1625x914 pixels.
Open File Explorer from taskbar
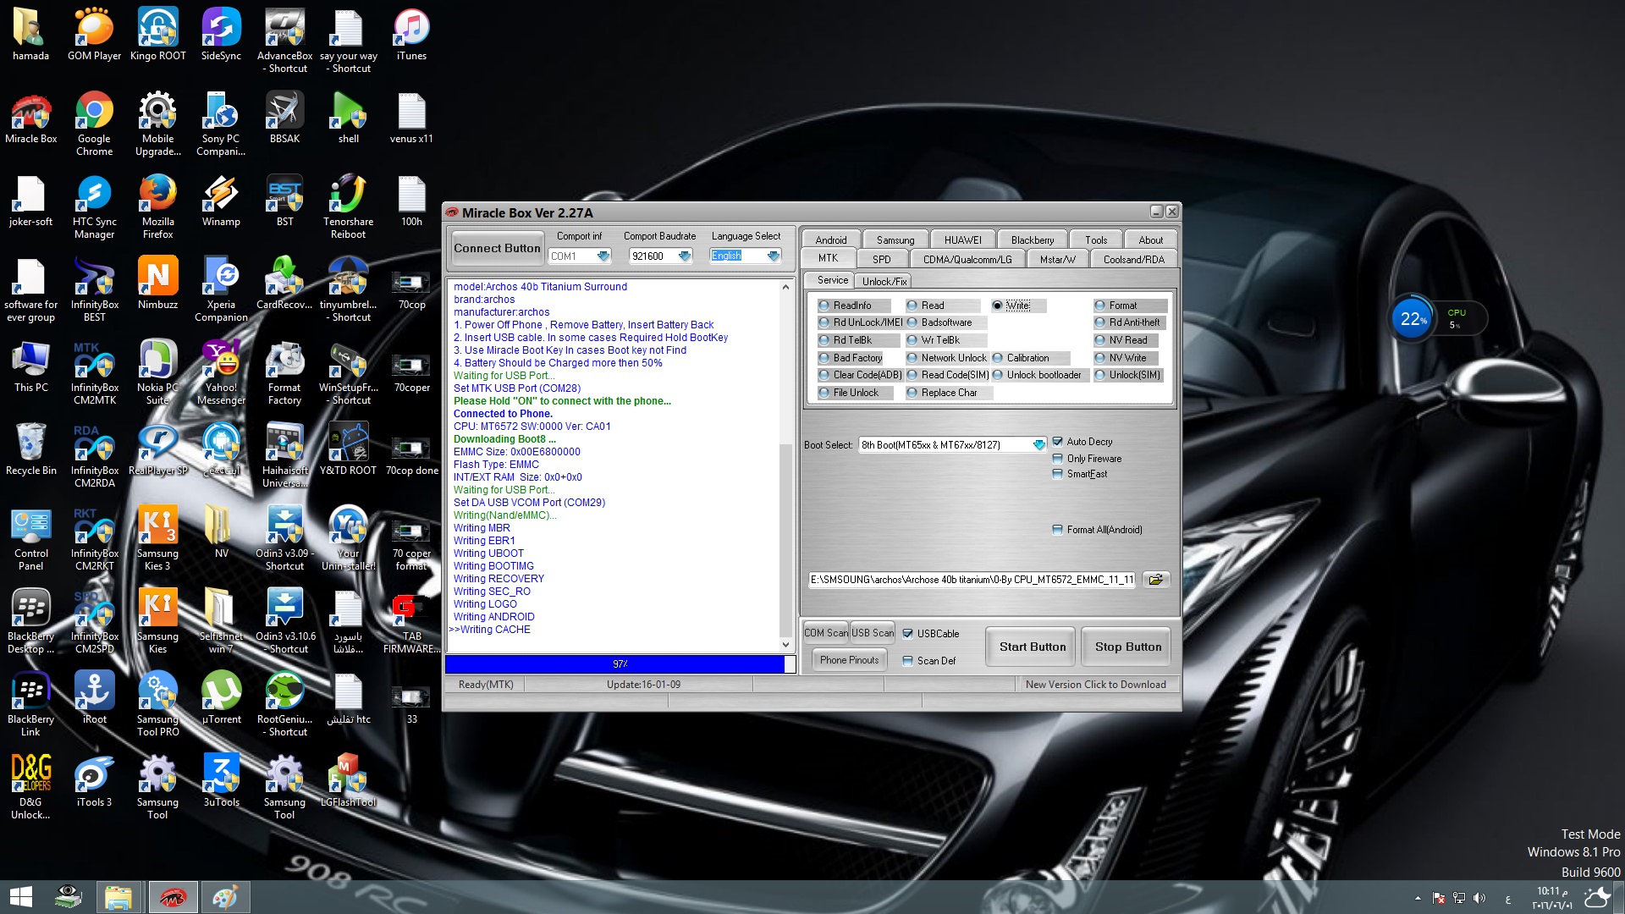118,897
